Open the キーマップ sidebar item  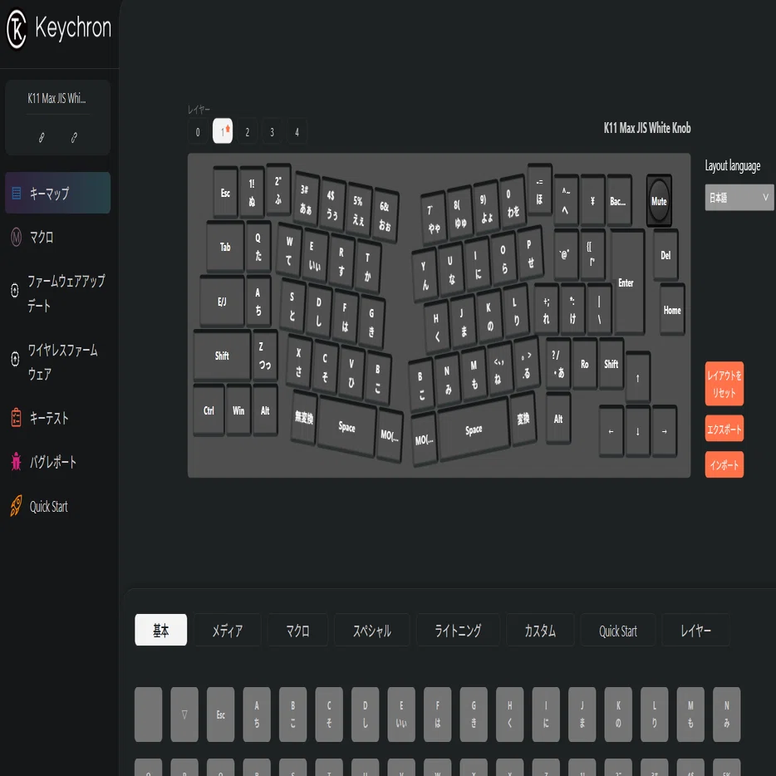coord(57,193)
